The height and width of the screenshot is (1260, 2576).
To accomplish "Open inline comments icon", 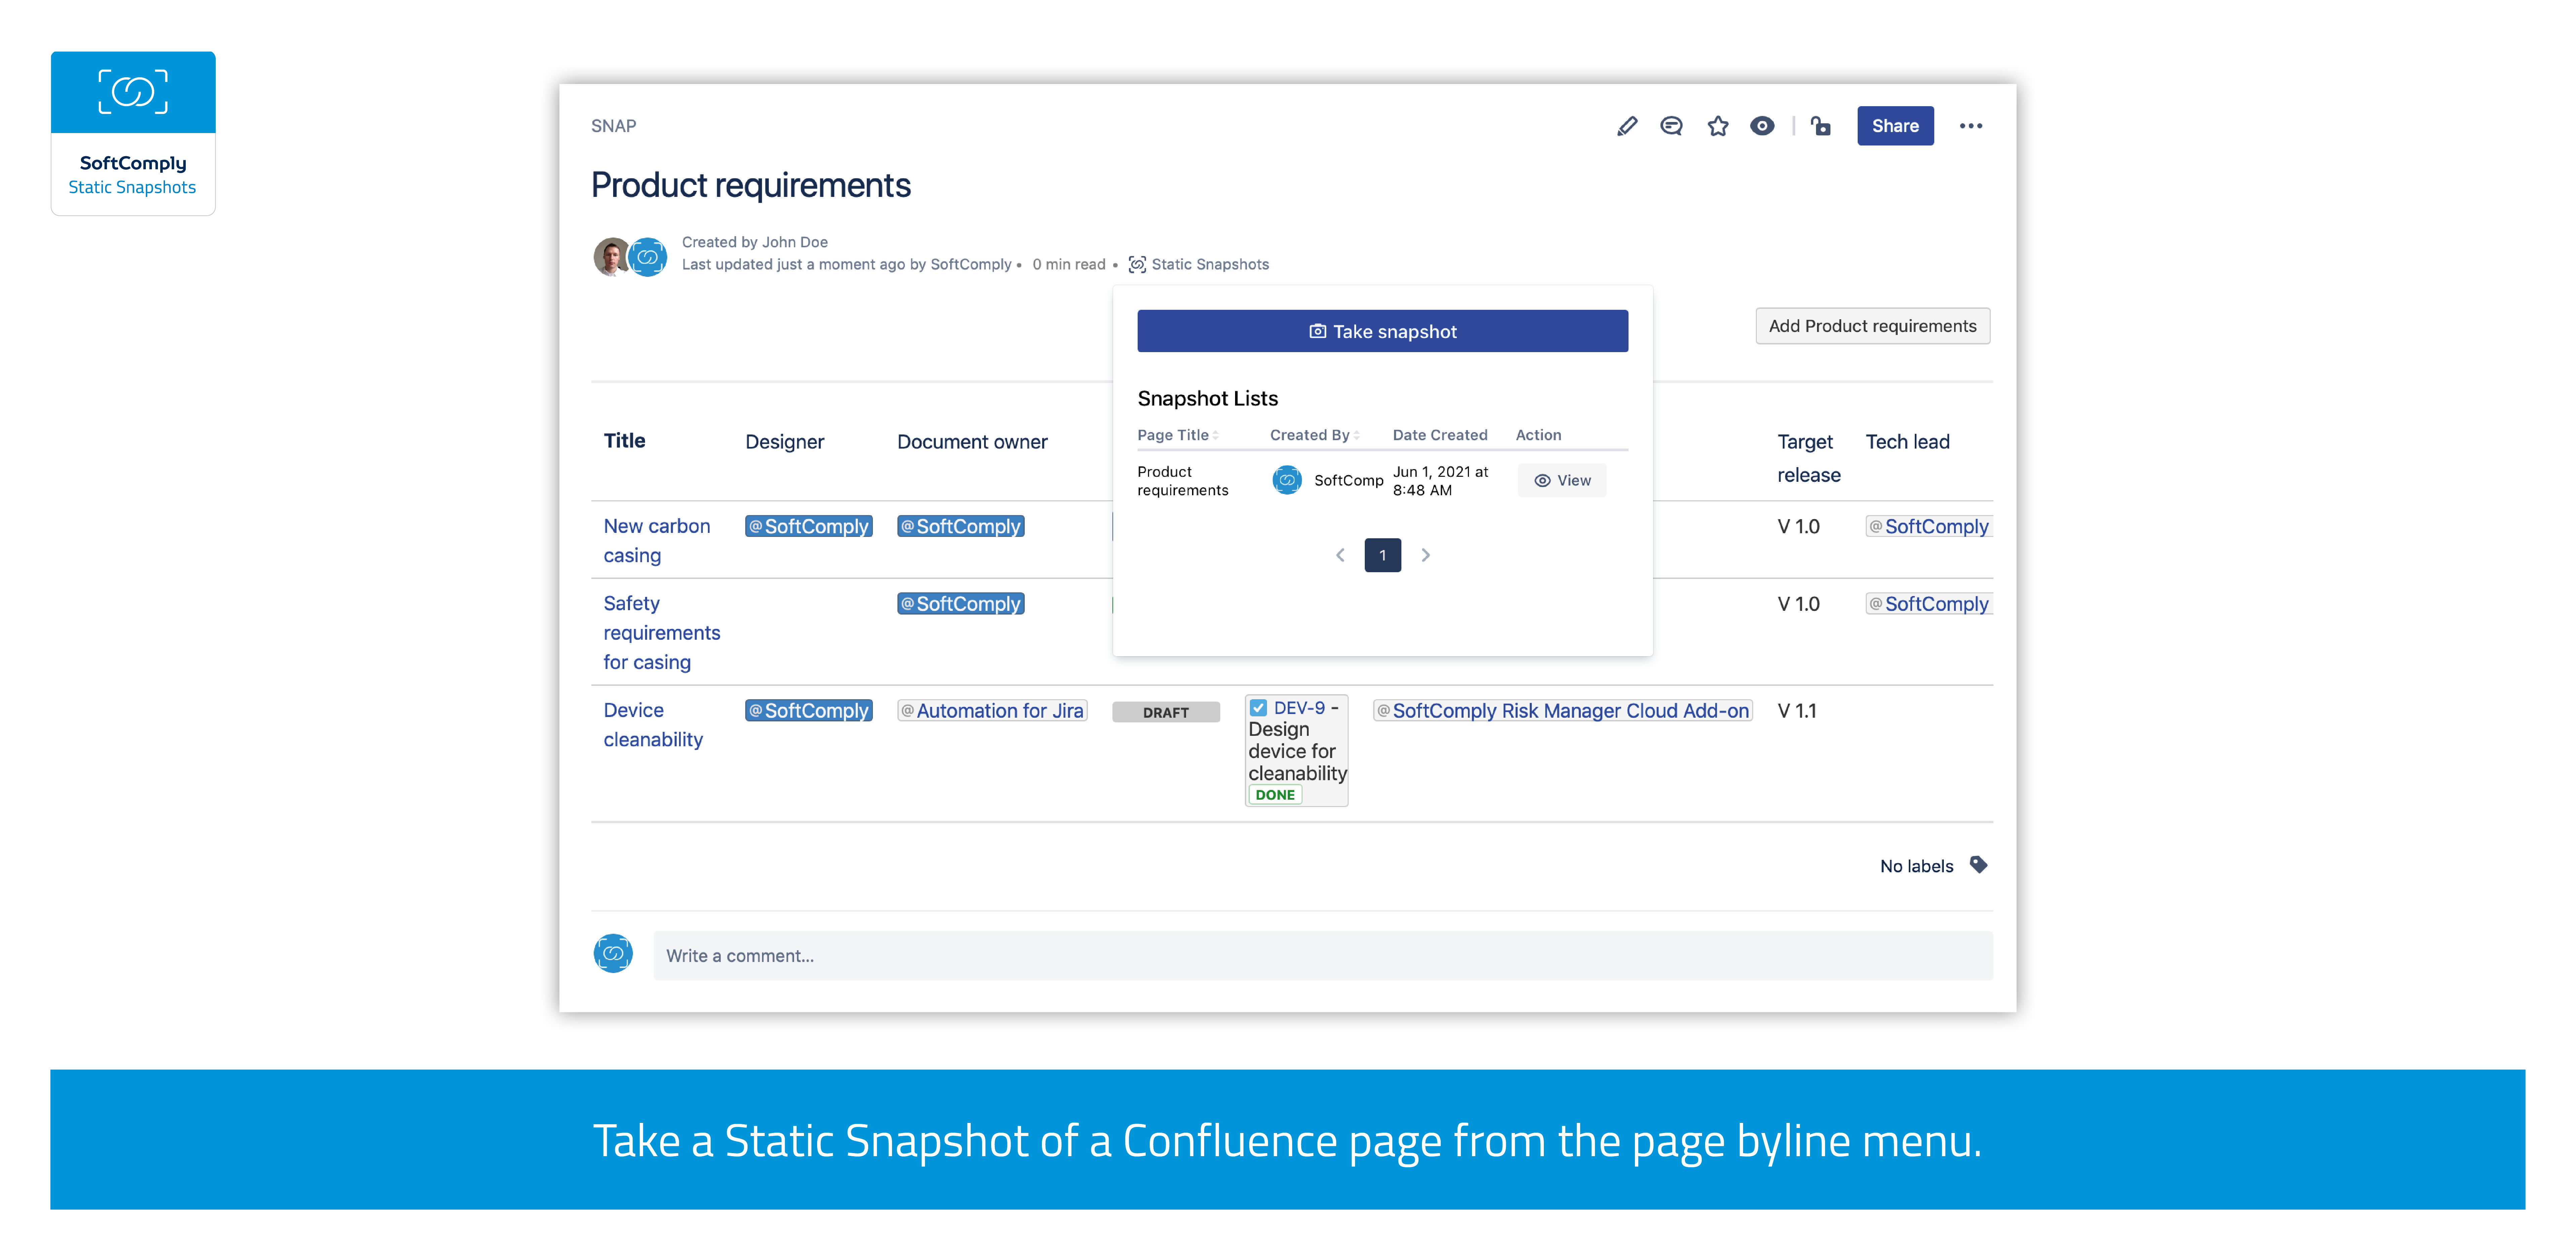I will (1671, 126).
